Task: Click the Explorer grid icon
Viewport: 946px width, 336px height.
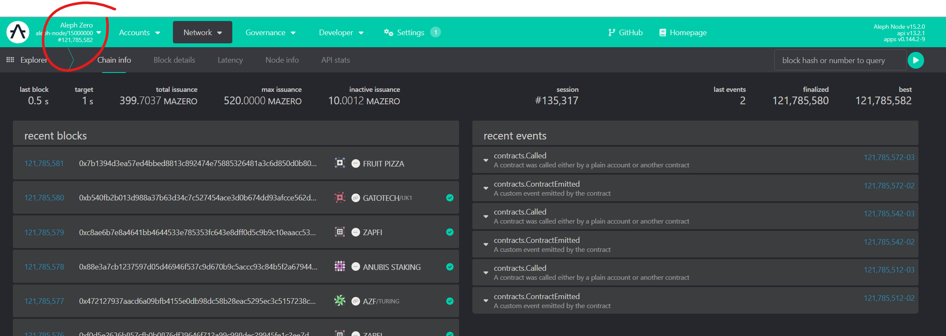Action: (10, 60)
